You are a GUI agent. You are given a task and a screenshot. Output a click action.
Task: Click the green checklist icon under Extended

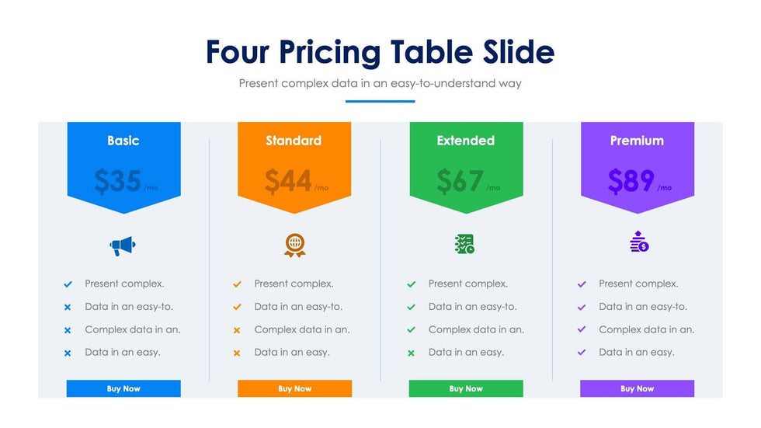pos(464,245)
